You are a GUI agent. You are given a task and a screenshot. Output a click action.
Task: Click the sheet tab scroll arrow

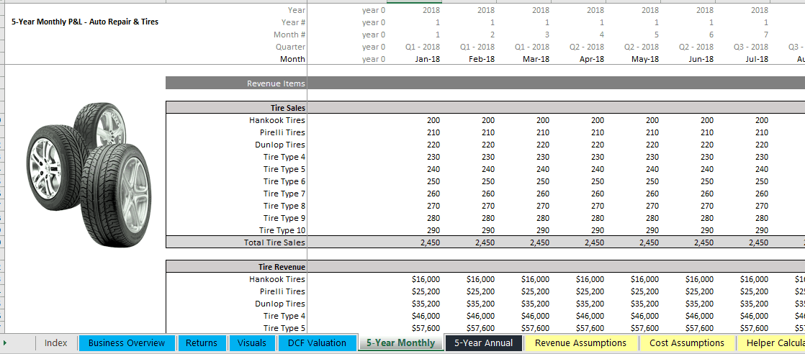5,342
